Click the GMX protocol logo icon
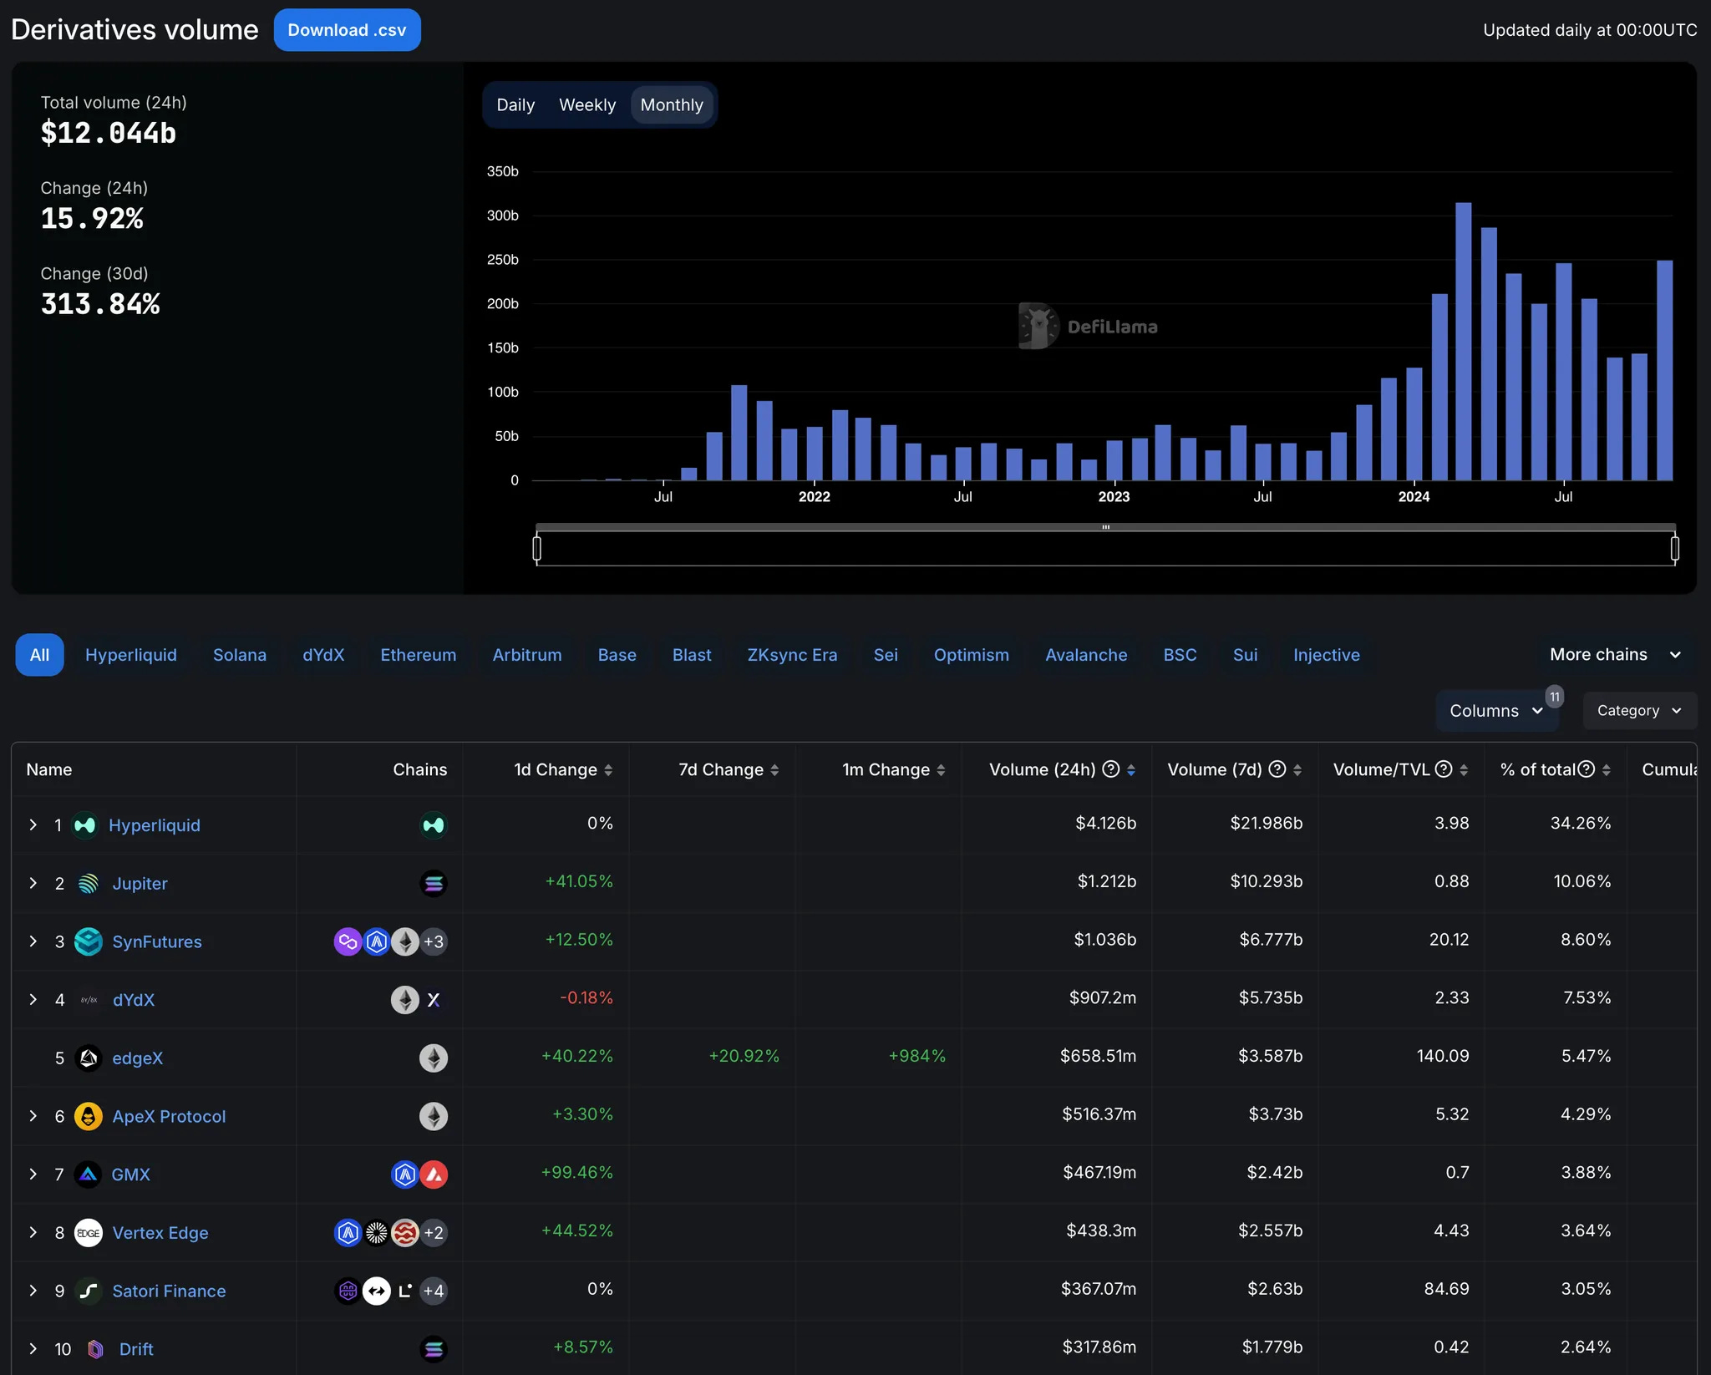 click(88, 1175)
